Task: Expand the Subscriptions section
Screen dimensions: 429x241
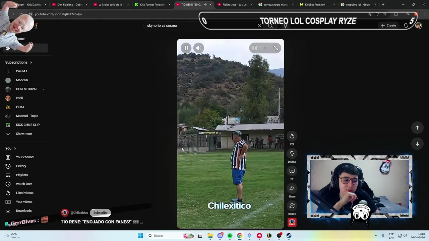Action: pyautogui.click(x=19, y=62)
